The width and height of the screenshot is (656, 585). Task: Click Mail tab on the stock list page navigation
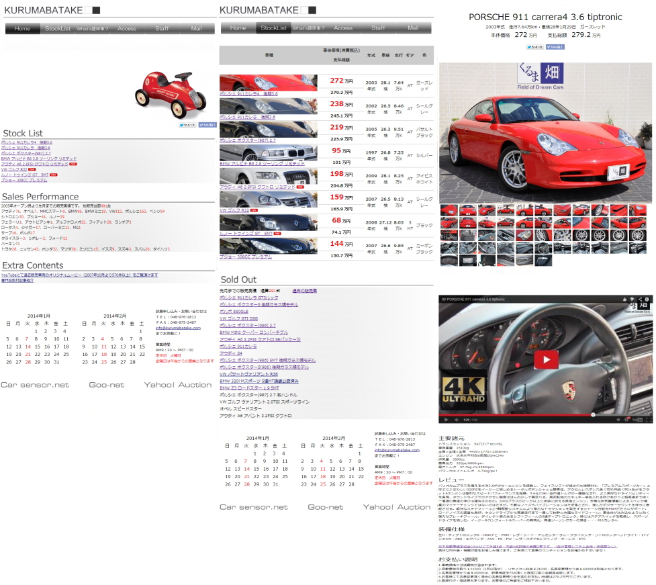(x=413, y=28)
